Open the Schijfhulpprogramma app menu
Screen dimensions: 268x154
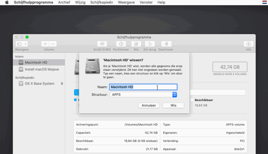click(x=33, y=2)
